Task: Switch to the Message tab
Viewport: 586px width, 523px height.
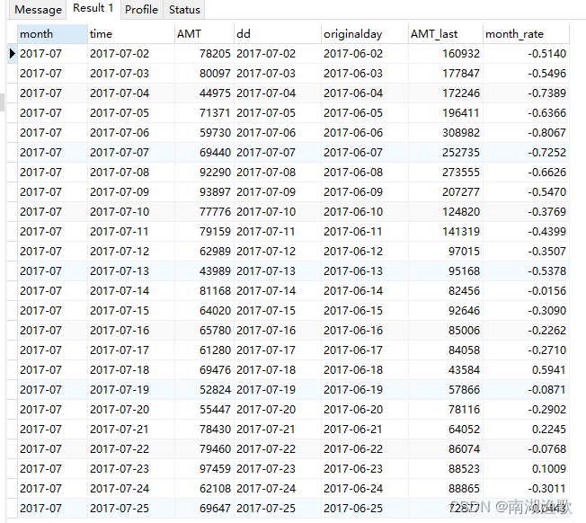Action: (39, 10)
